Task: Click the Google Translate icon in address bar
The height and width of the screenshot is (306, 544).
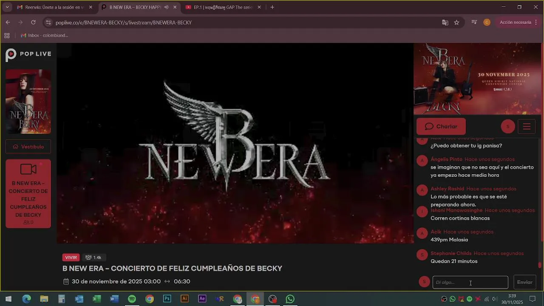Action: coord(445,23)
